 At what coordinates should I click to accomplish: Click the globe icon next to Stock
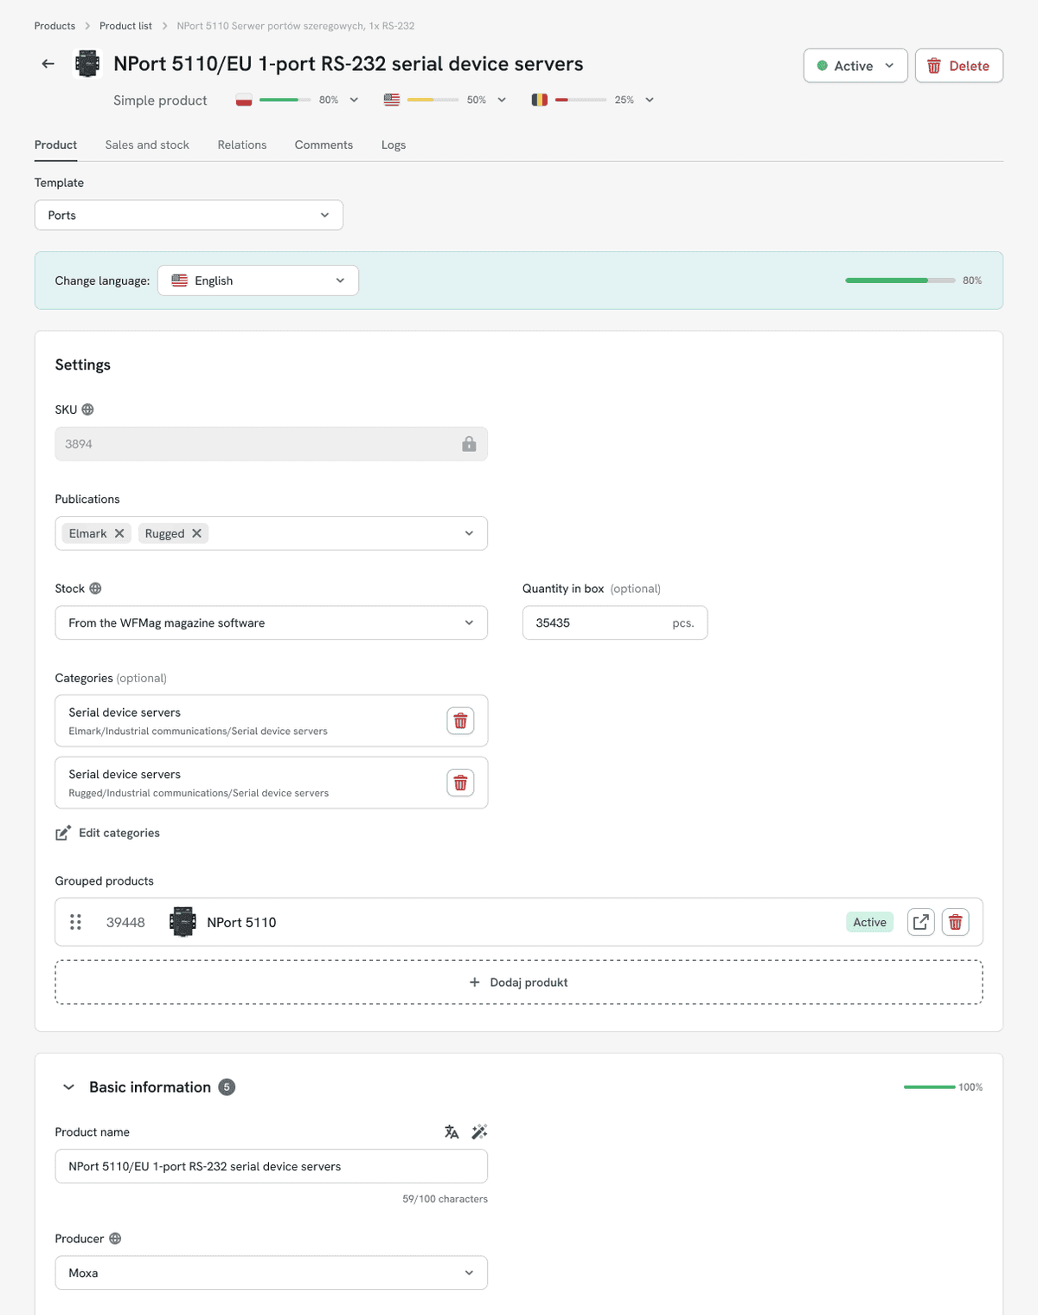point(95,589)
